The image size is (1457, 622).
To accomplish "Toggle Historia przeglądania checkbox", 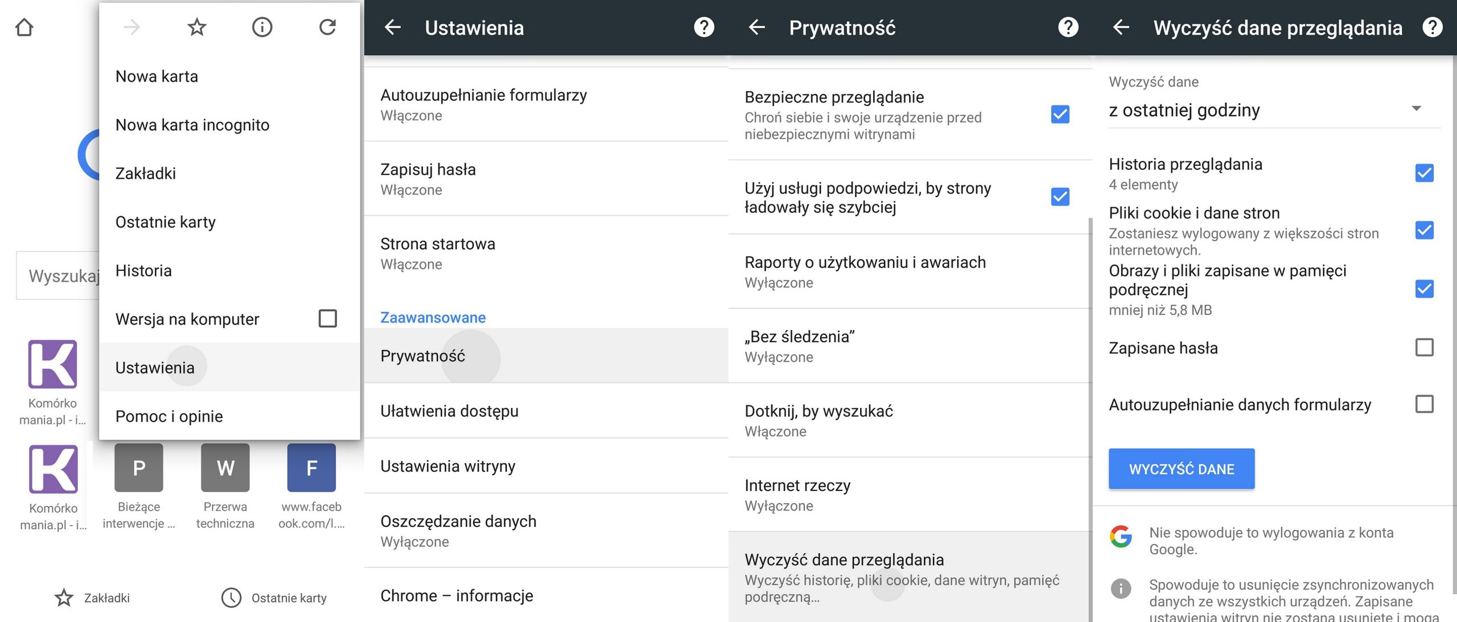I will pos(1424,173).
